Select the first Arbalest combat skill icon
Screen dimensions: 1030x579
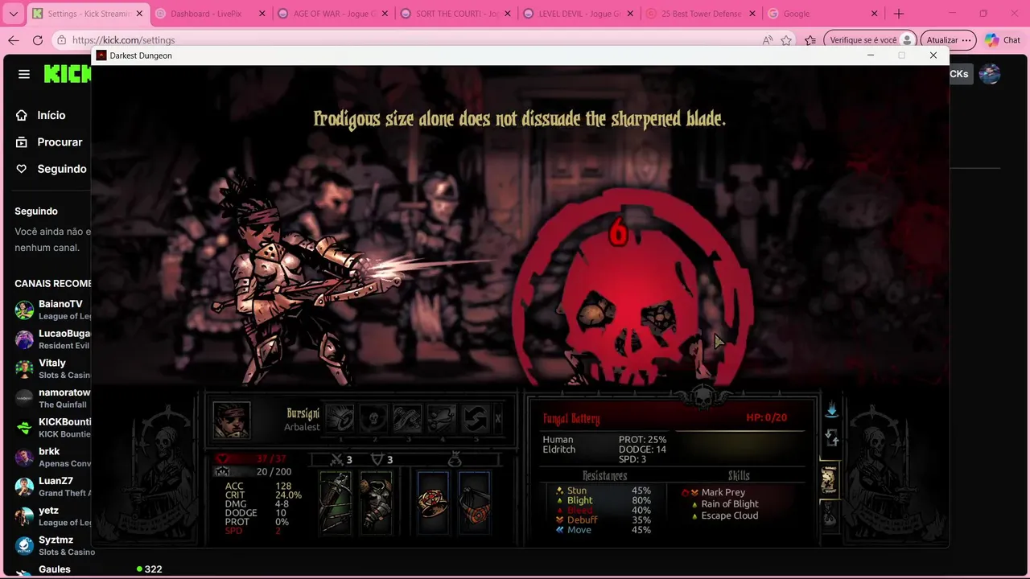click(340, 419)
